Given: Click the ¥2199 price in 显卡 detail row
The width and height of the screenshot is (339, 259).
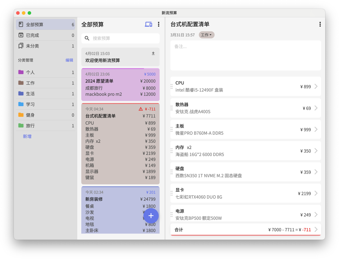Looking at the screenshot, I should [x=304, y=194].
